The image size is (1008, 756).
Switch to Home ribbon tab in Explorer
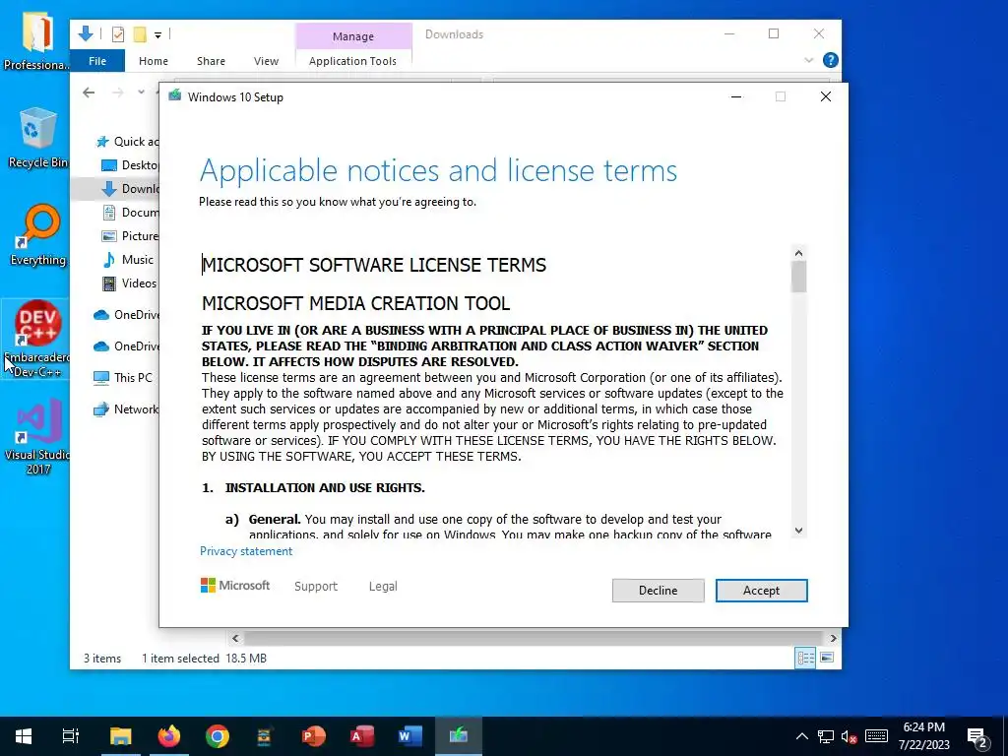click(x=153, y=61)
